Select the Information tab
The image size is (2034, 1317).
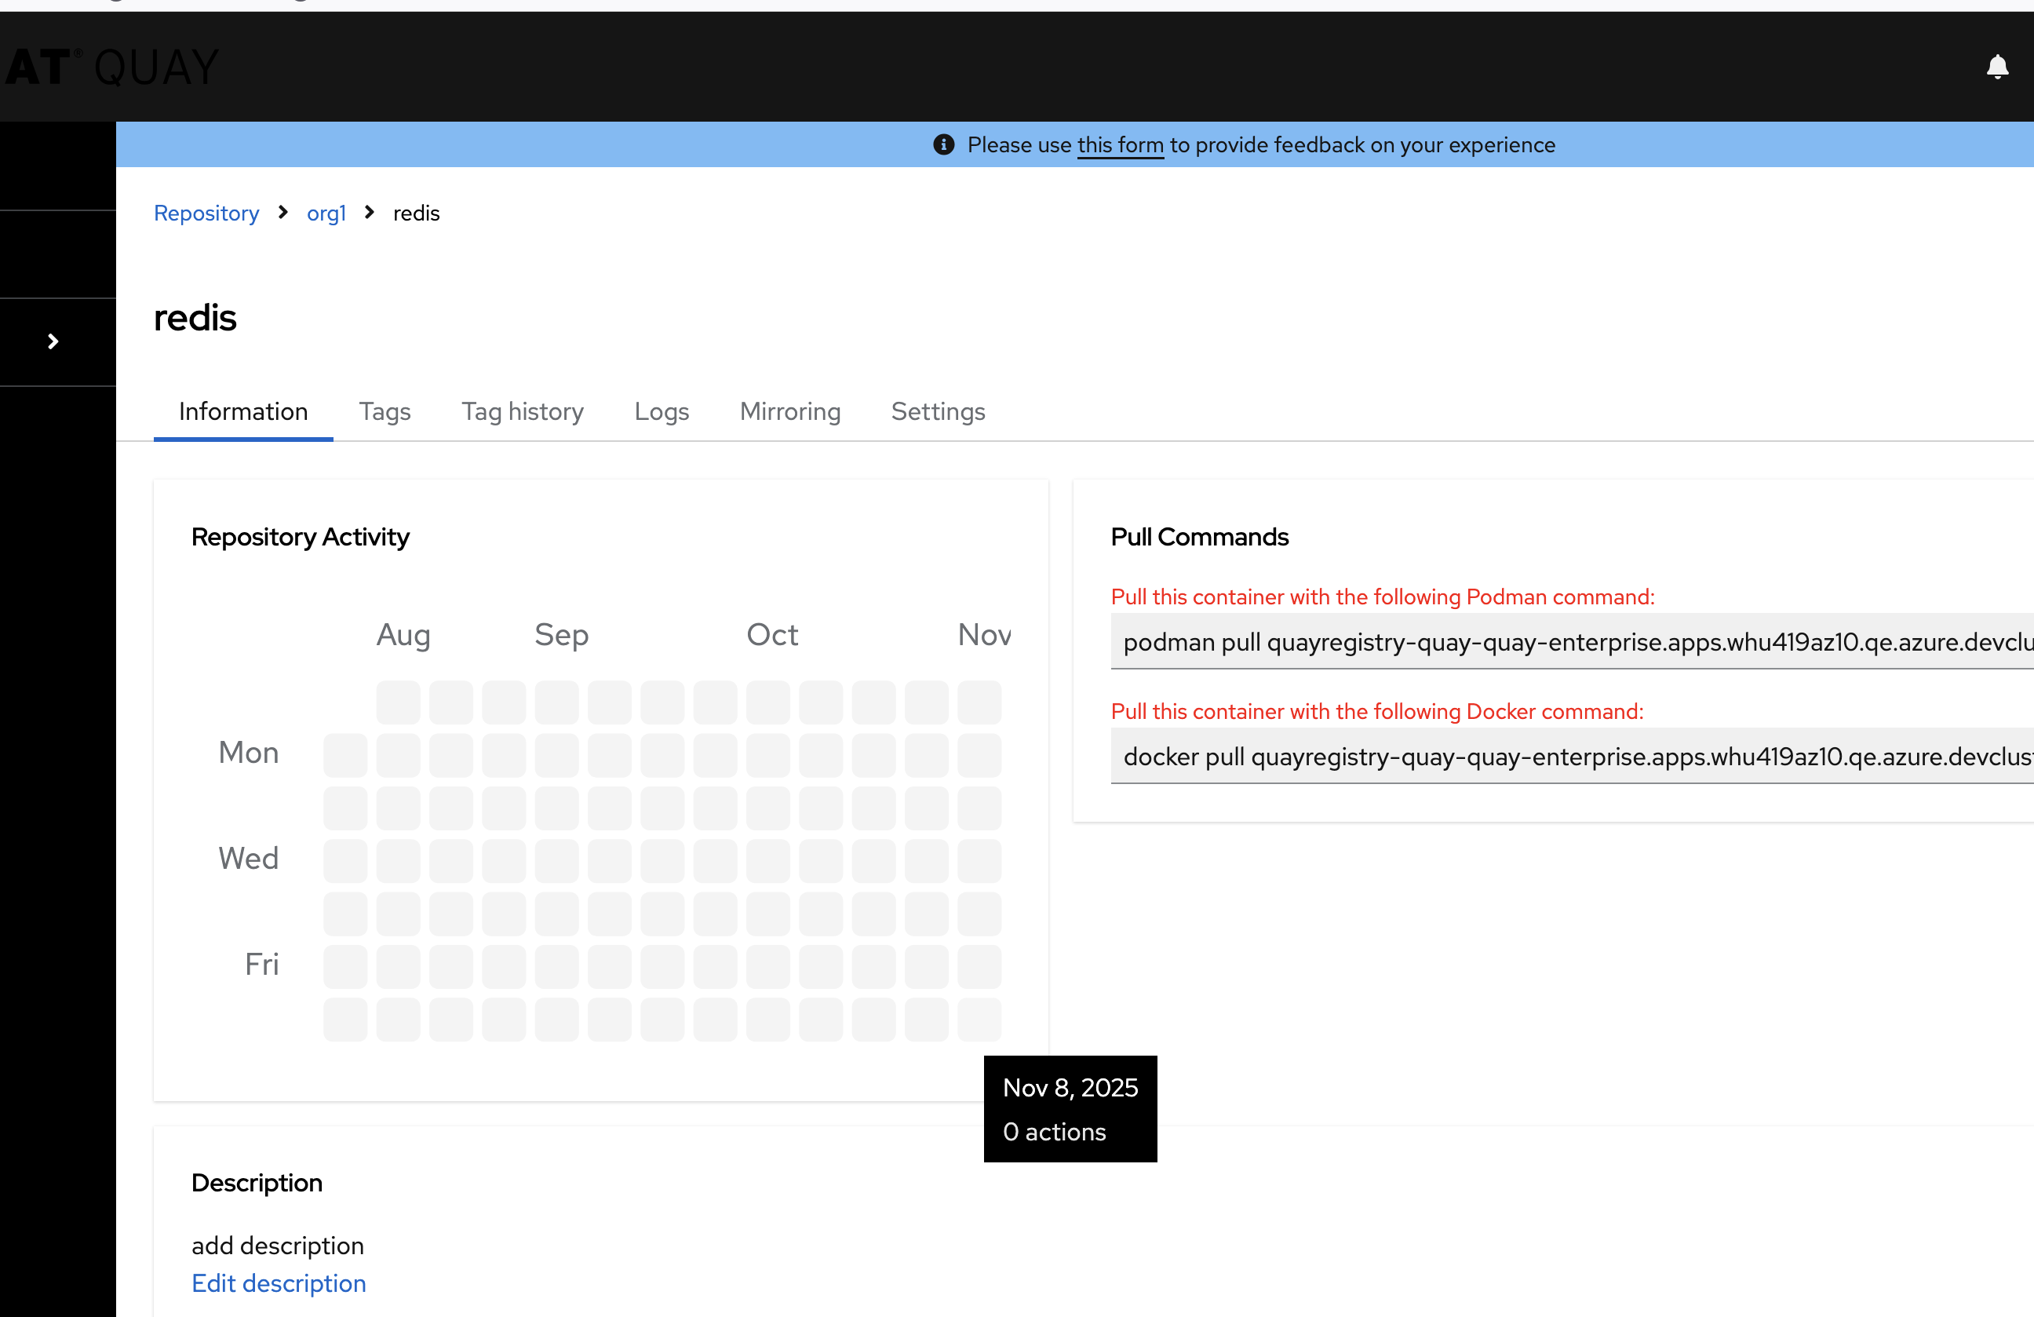click(x=242, y=412)
